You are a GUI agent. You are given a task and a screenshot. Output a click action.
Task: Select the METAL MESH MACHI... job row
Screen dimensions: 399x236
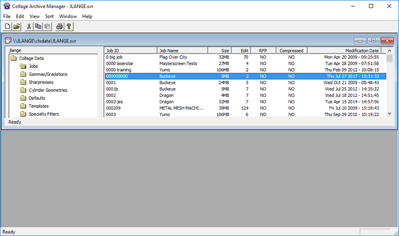(182, 108)
